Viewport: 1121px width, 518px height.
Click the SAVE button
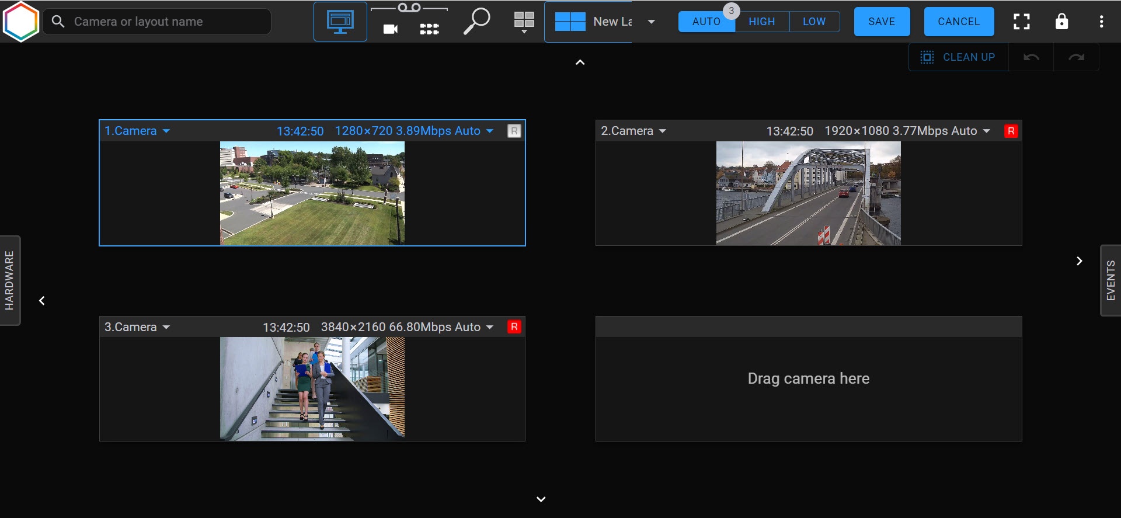click(881, 22)
